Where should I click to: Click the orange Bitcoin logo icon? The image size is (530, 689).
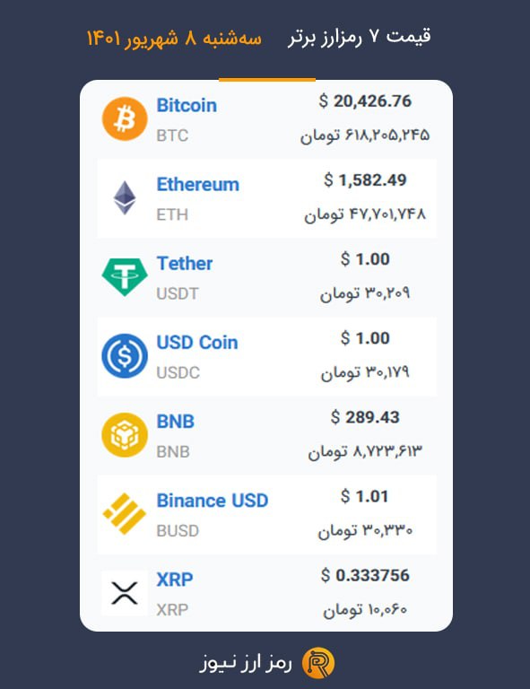pos(125,118)
